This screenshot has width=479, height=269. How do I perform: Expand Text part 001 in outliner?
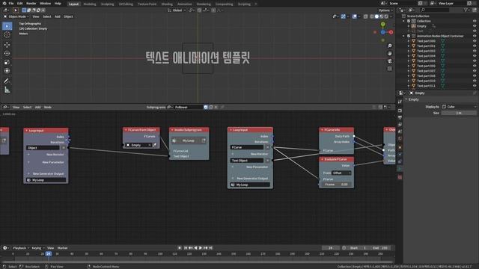409,46
